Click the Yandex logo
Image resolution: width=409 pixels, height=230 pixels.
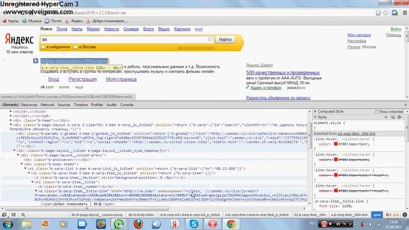19,40
